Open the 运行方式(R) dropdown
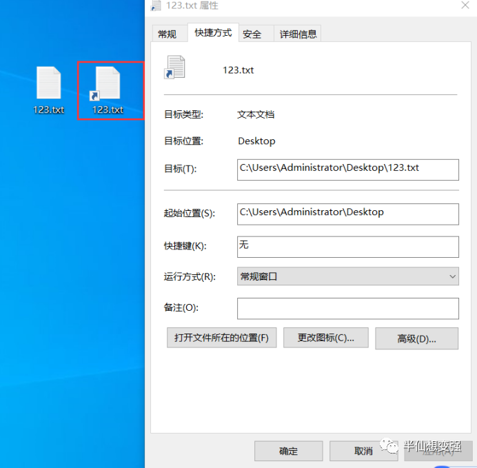Viewport: 477px width, 468px height. (x=347, y=276)
